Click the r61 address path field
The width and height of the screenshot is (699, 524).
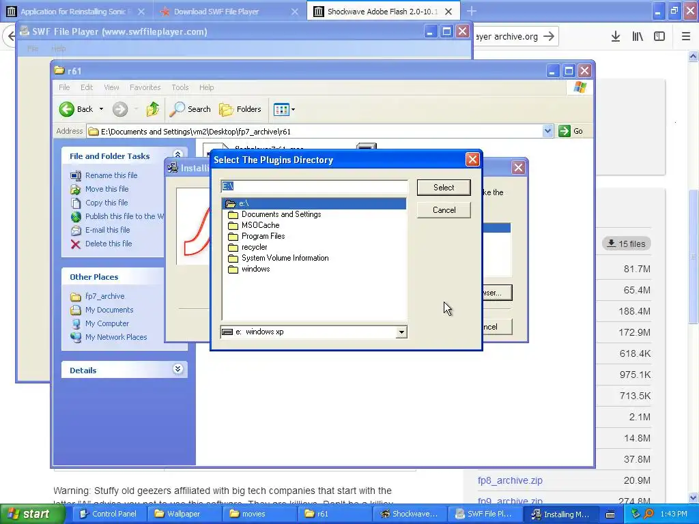point(314,132)
